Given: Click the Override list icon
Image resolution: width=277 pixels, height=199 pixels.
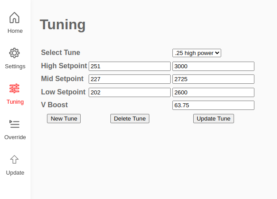Looking at the screenshot, I should pyautogui.click(x=14, y=124).
